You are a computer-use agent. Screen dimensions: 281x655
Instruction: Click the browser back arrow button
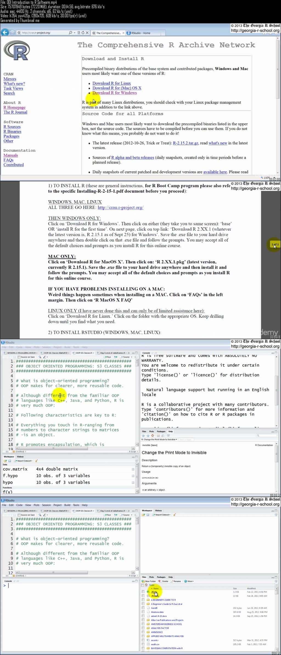pos(5,32)
